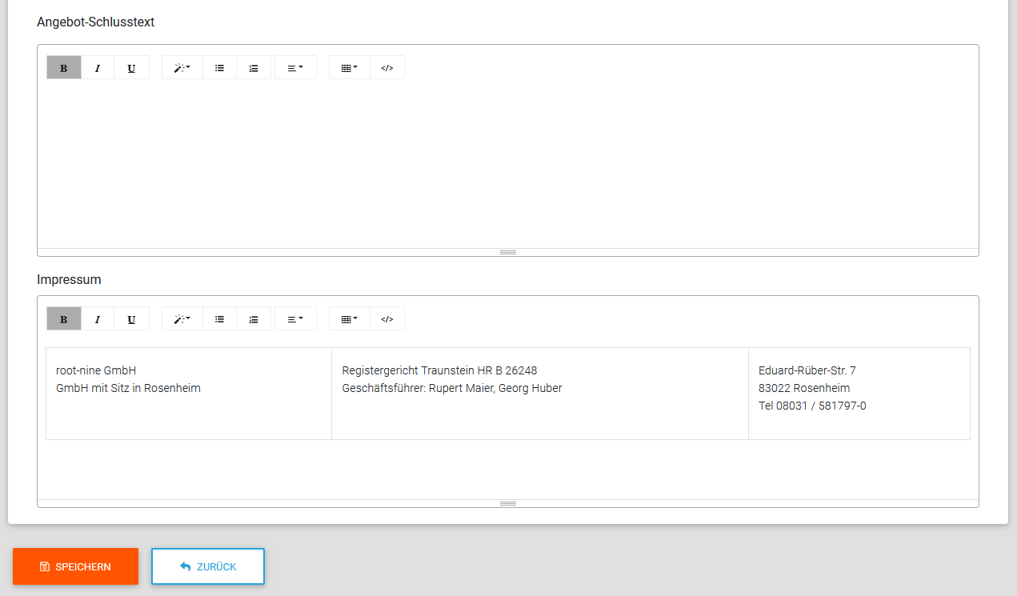Click bold button in Impressum editor toolbar

tap(64, 319)
